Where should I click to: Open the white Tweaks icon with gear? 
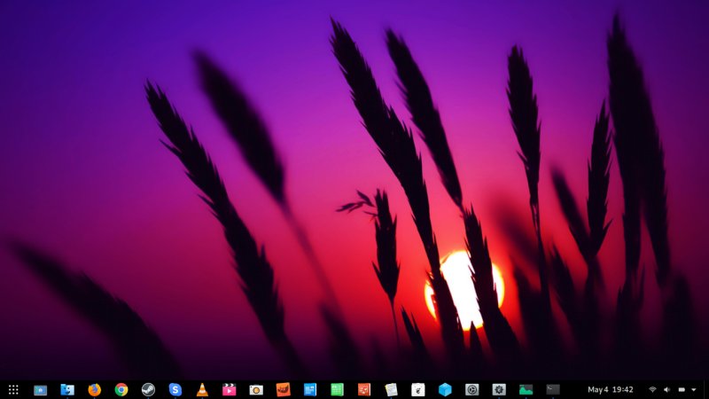[x=417, y=389]
